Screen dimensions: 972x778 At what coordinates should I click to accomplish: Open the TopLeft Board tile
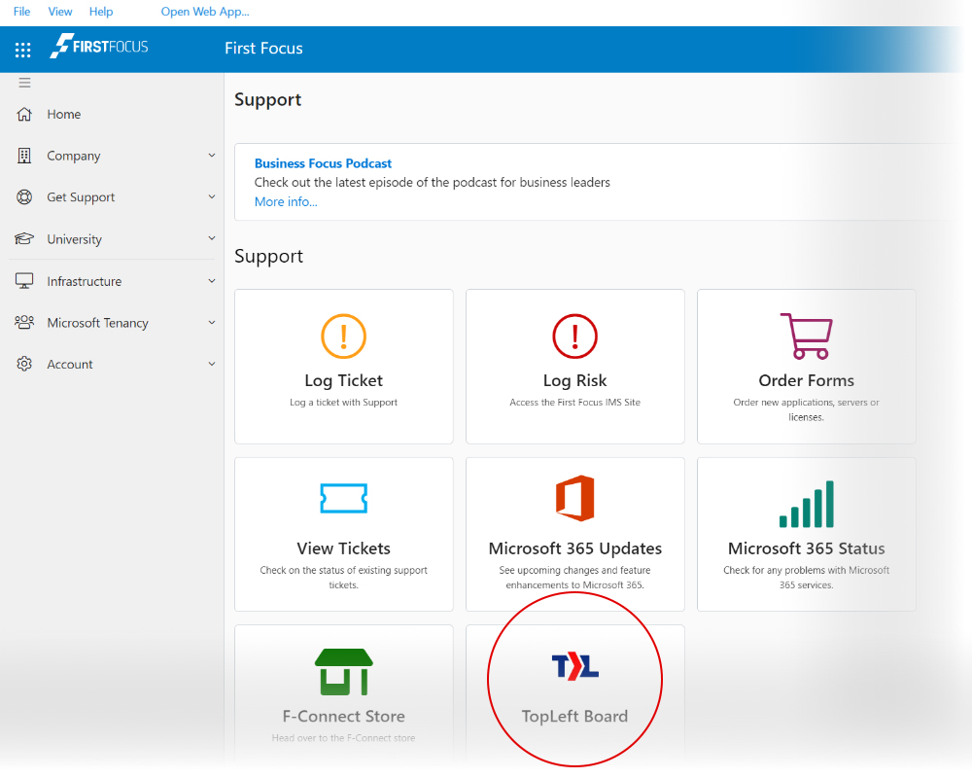pyautogui.click(x=574, y=686)
